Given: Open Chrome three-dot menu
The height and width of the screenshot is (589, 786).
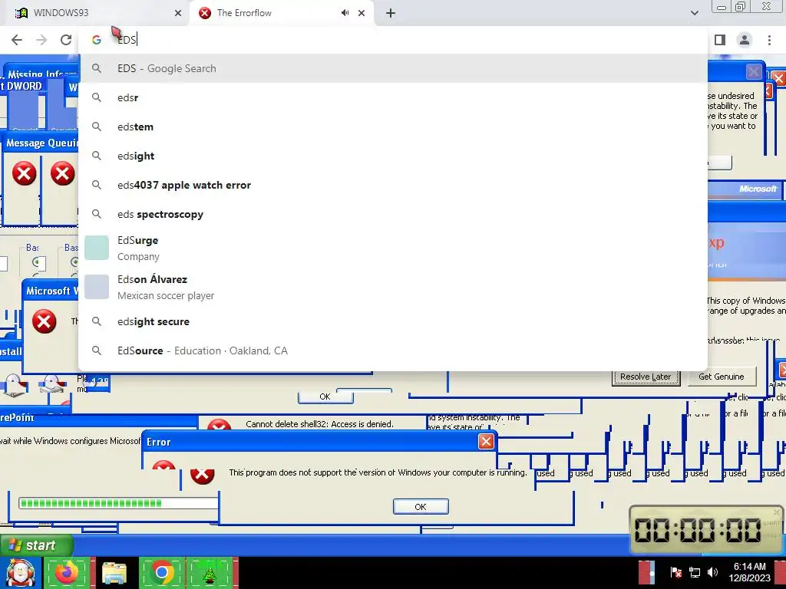Looking at the screenshot, I should pyautogui.click(x=769, y=40).
